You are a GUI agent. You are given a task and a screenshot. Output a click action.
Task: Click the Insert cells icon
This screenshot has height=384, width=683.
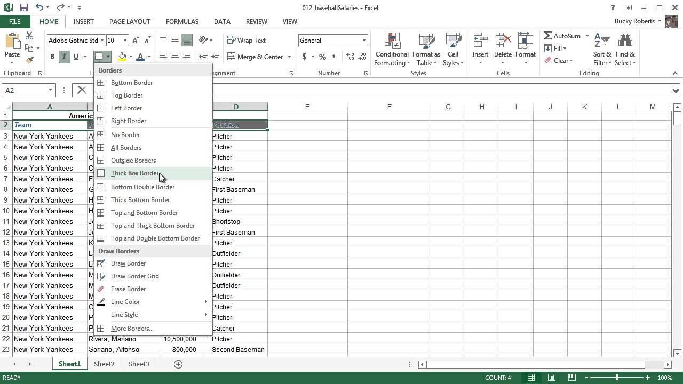[480, 41]
